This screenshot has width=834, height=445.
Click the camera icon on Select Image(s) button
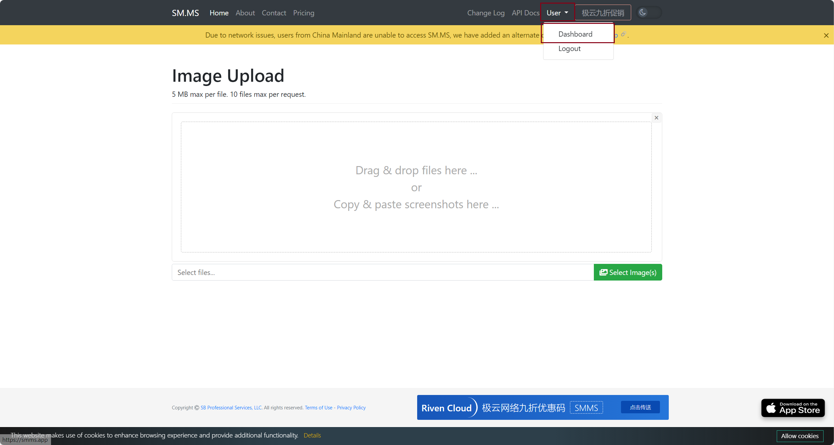(x=604, y=272)
